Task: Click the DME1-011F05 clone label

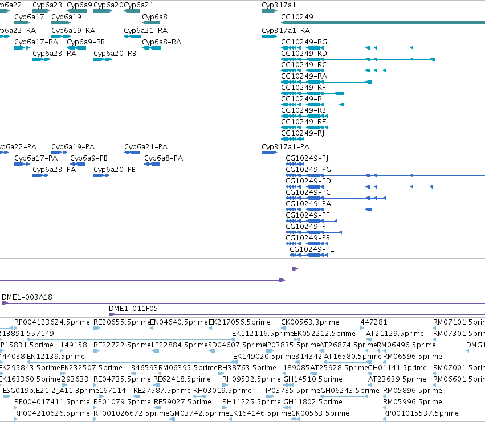Action: tap(133, 309)
